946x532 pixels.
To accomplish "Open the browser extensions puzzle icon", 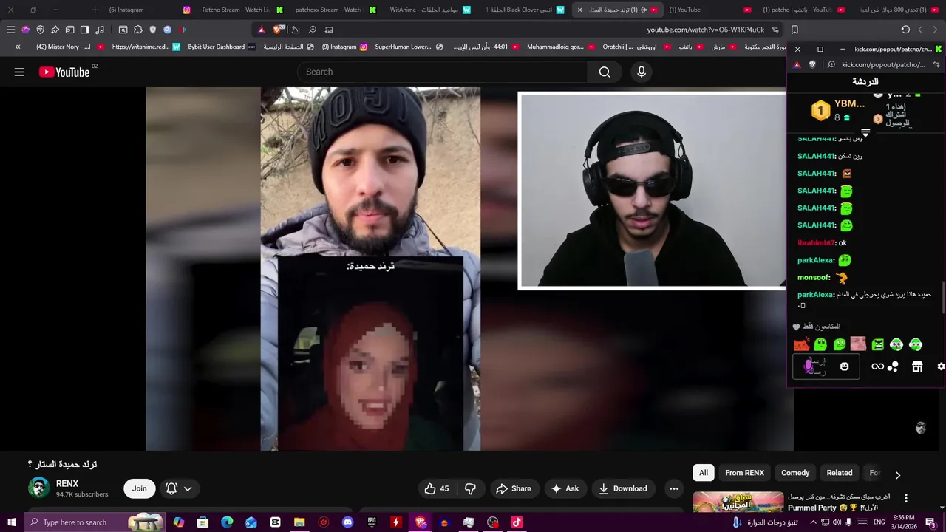I will (138, 30).
